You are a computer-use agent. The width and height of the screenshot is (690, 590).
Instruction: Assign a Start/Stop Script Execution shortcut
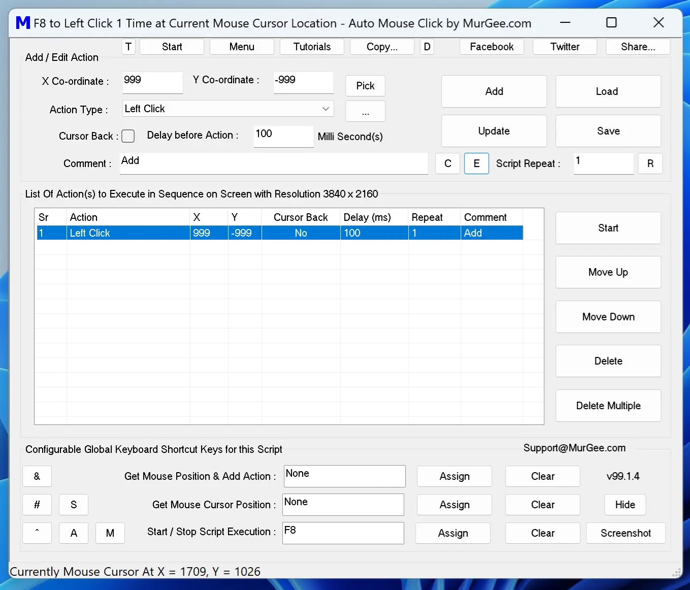452,533
